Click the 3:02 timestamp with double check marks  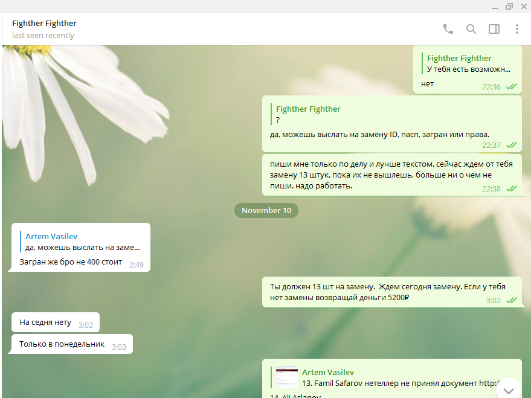point(493,301)
